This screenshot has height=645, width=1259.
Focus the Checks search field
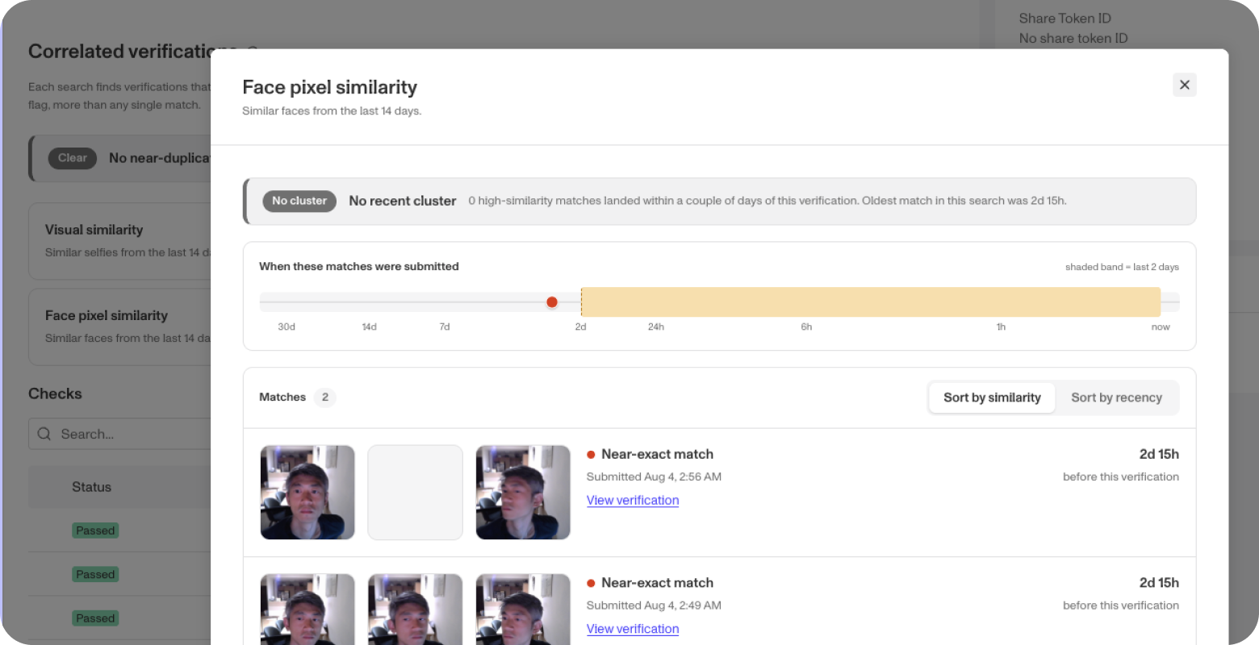120,434
